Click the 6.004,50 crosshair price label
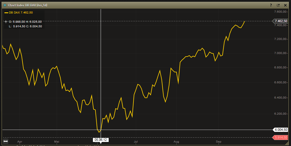This screenshot has height=146, width=291. point(281,130)
